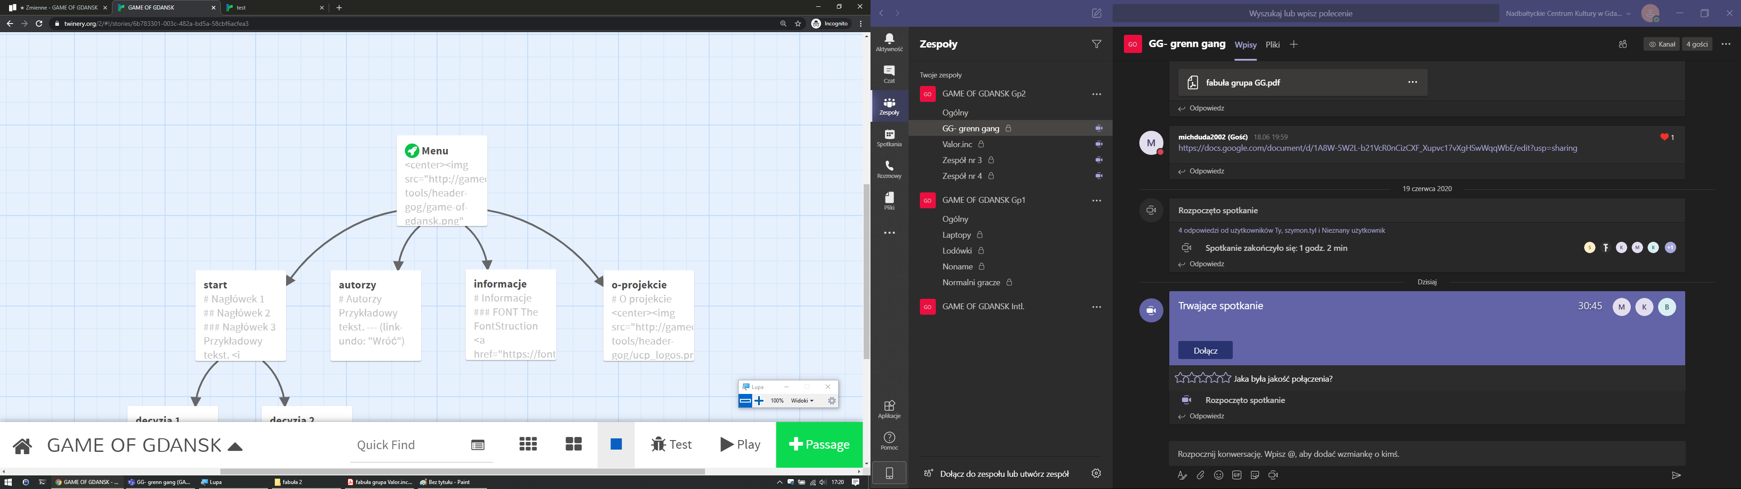Open the Windows Start menu

(x=8, y=482)
